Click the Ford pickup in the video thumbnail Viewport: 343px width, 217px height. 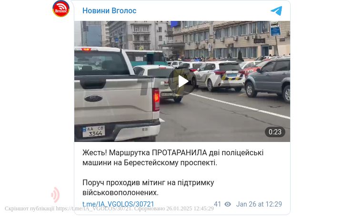117,94
